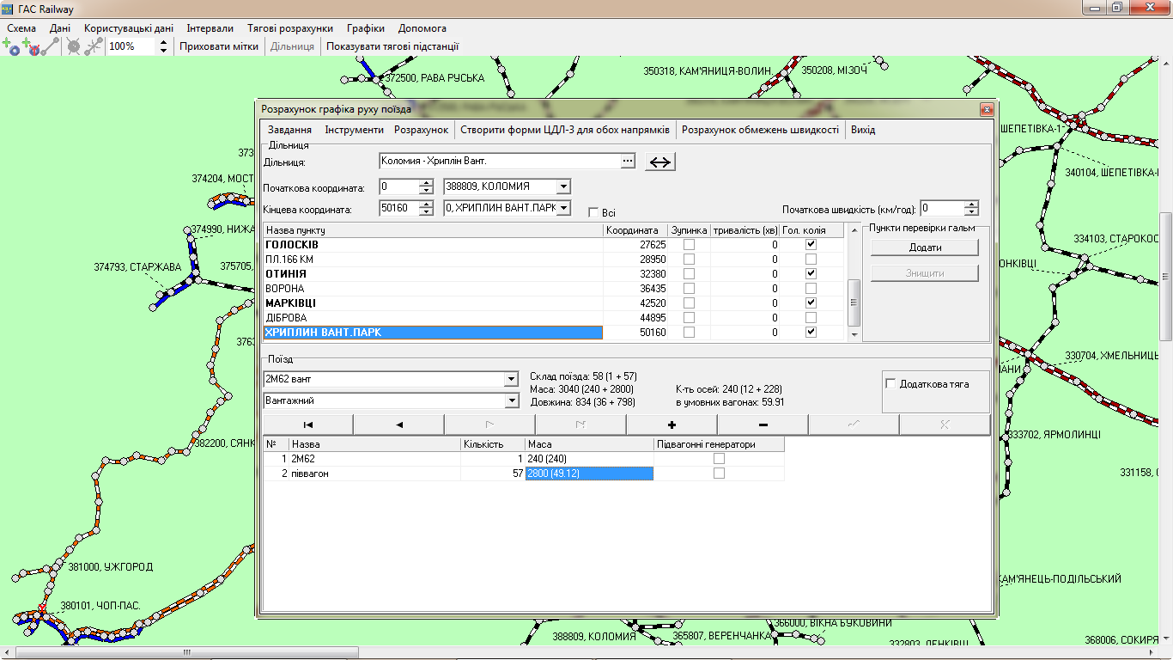
Task: Add new wagon row with plus button
Action: [x=672, y=425]
